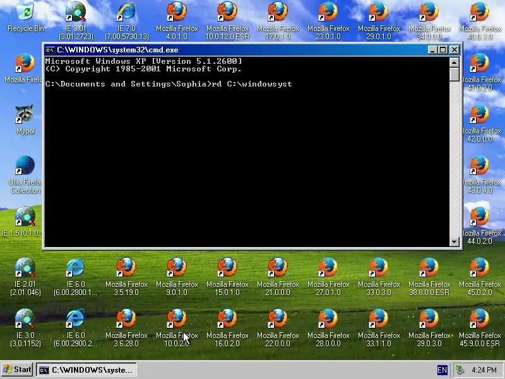Click the 4:24 PM clock
Image resolution: width=505 pixels, height=379 pixels.
(x=484, y=370)
